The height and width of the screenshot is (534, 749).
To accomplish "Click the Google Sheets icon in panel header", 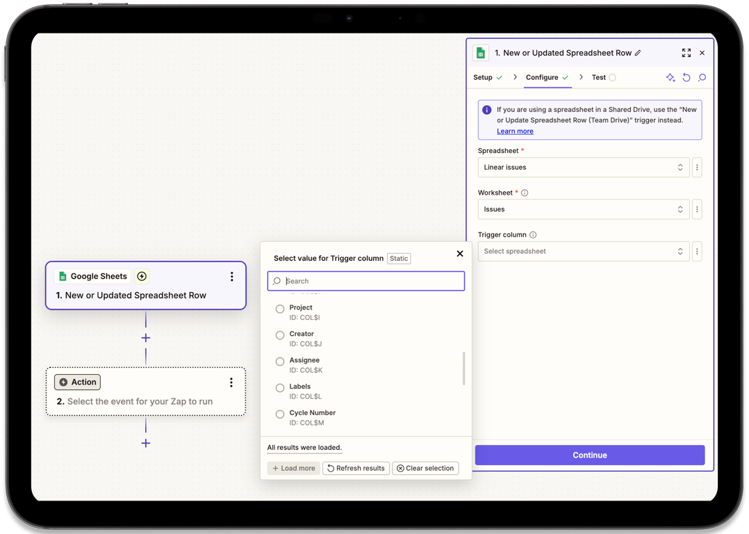I will click(481, 53).
